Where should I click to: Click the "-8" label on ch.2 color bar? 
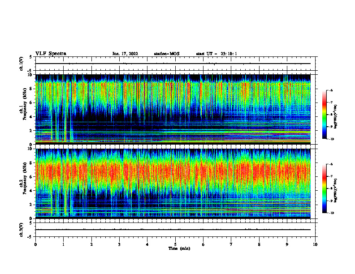[331, 188]
